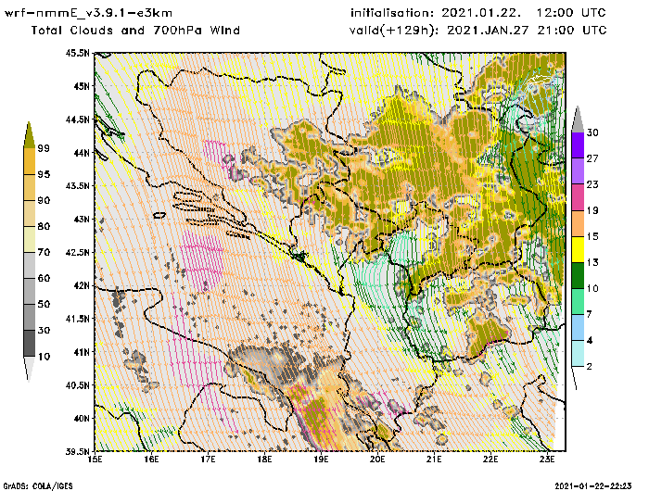Select the orange swatch between 95 and 99 on the cloud legend

click(x=30, y=161)
